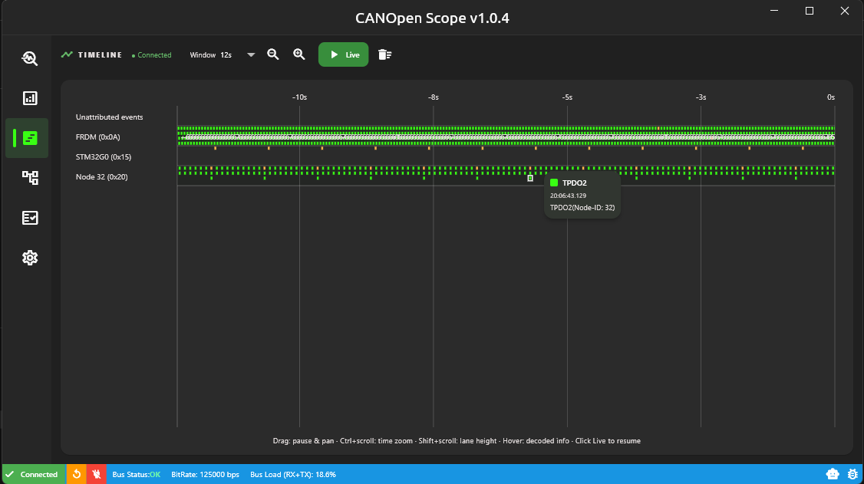Click the Connected indicator beside Timeline title
This screenshot has height=484, width=864.
pyautogui.click(x=151, y=55)
